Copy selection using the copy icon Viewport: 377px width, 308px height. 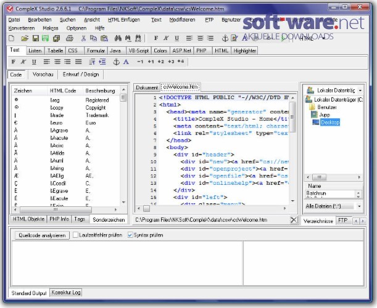point(93,38)
